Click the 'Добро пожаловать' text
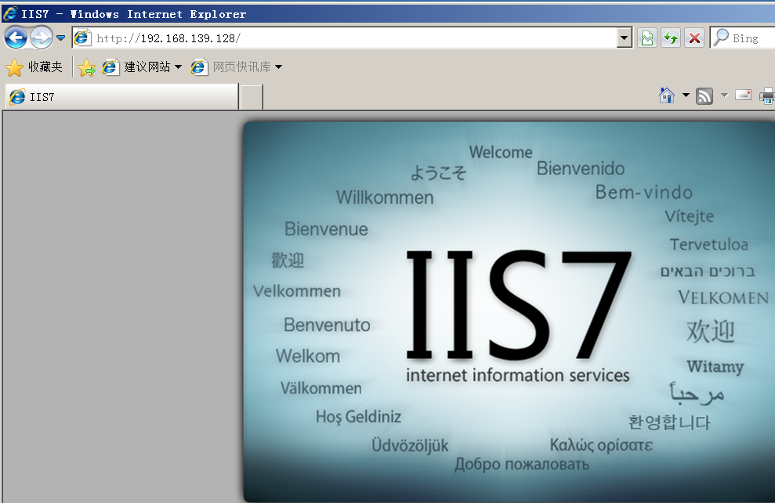 point(522,464)
